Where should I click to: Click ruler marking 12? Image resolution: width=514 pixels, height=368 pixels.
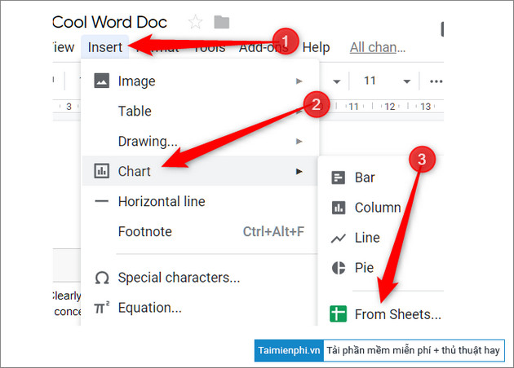click(x=390, y=107)
